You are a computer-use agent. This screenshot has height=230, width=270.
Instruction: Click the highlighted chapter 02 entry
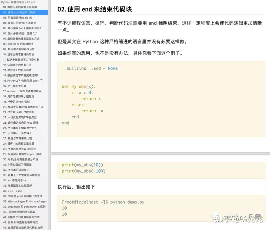tap(22, 12)
